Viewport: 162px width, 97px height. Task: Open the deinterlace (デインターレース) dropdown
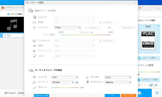[75, 51]
